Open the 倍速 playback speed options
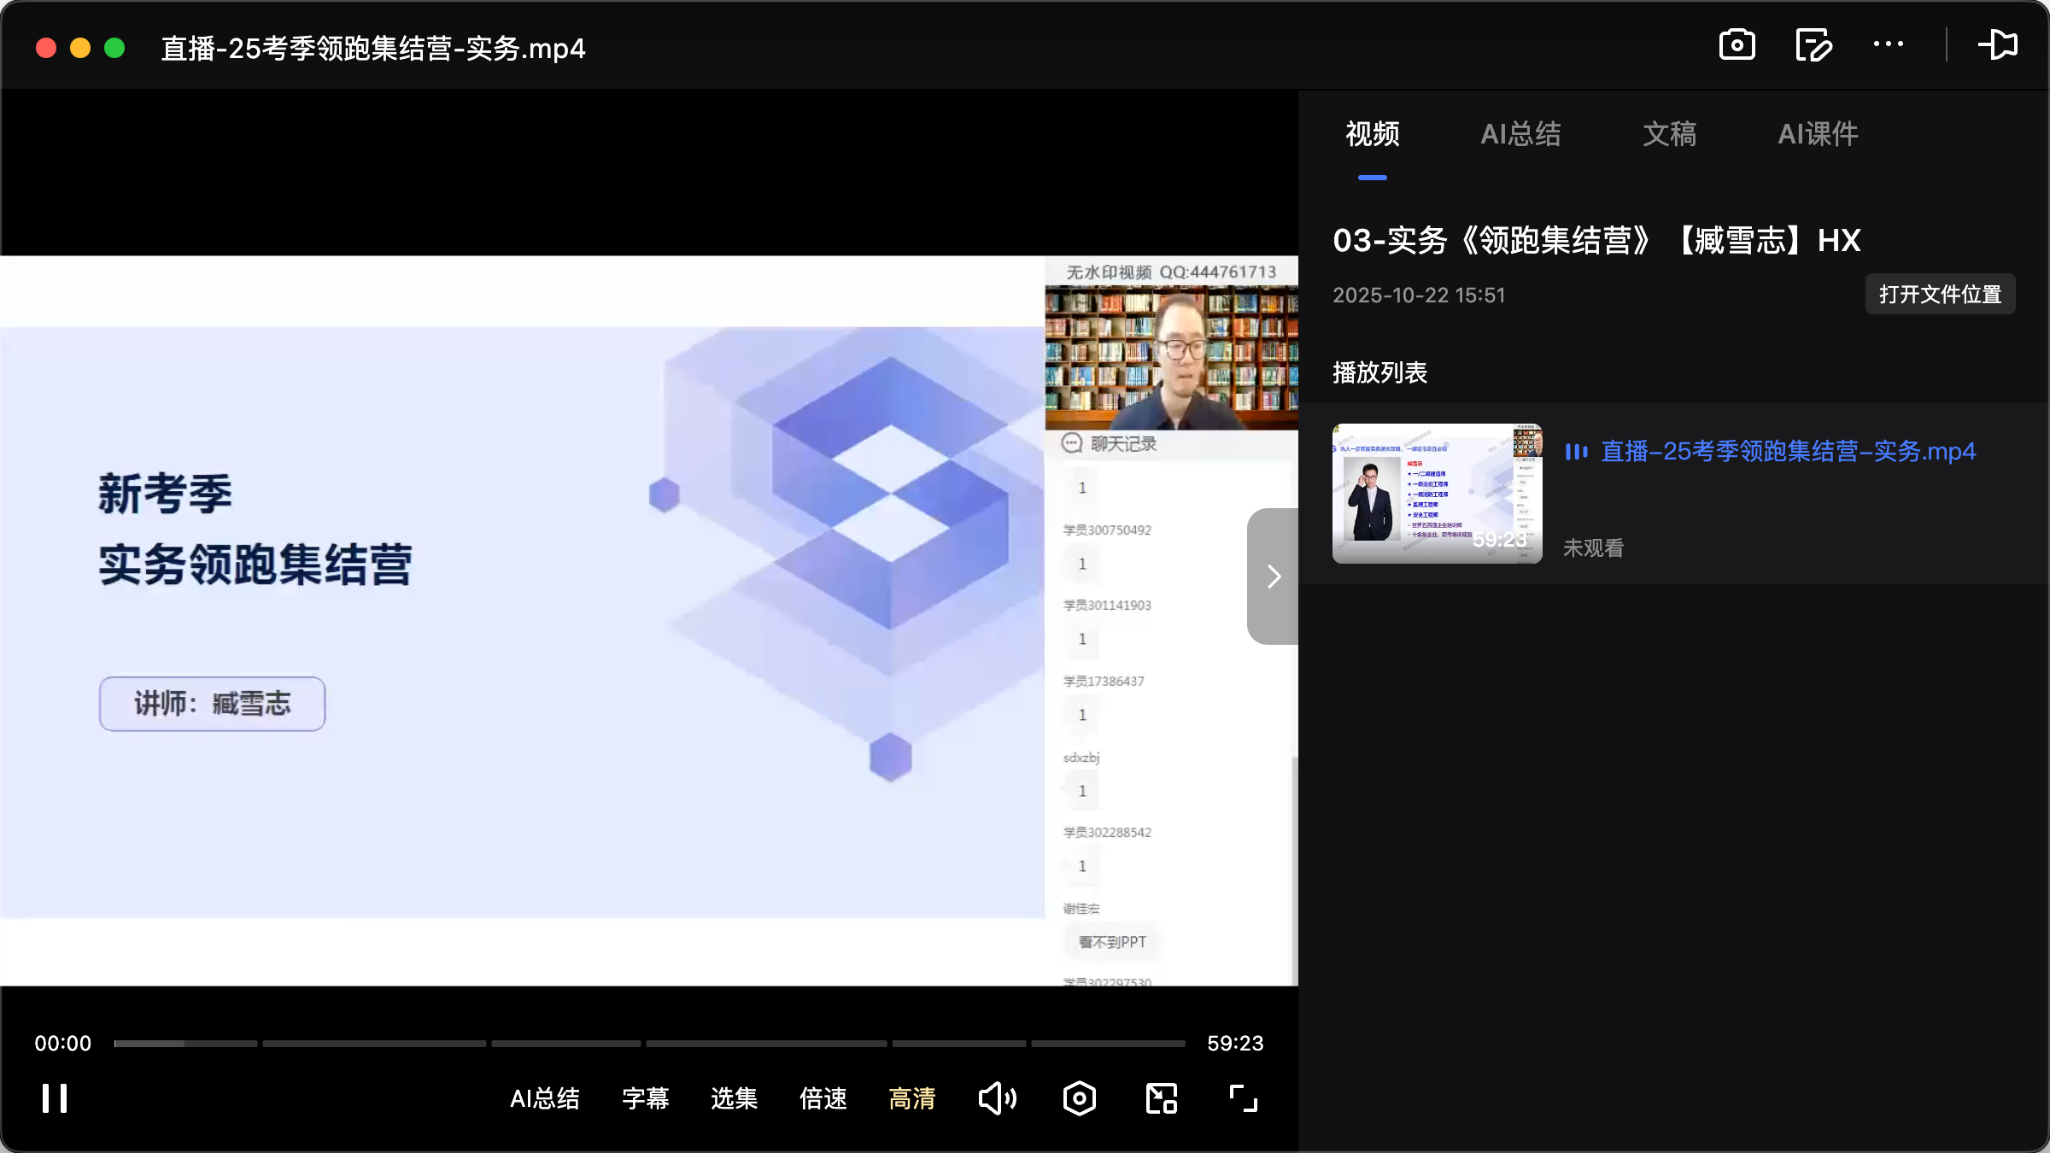Viewport: 2050px width, 1153px height. pyautogui.click(x=822, y=1099)
